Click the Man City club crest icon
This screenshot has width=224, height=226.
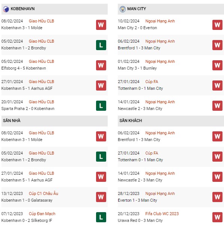pyautogui.click(x=123, y=9)
